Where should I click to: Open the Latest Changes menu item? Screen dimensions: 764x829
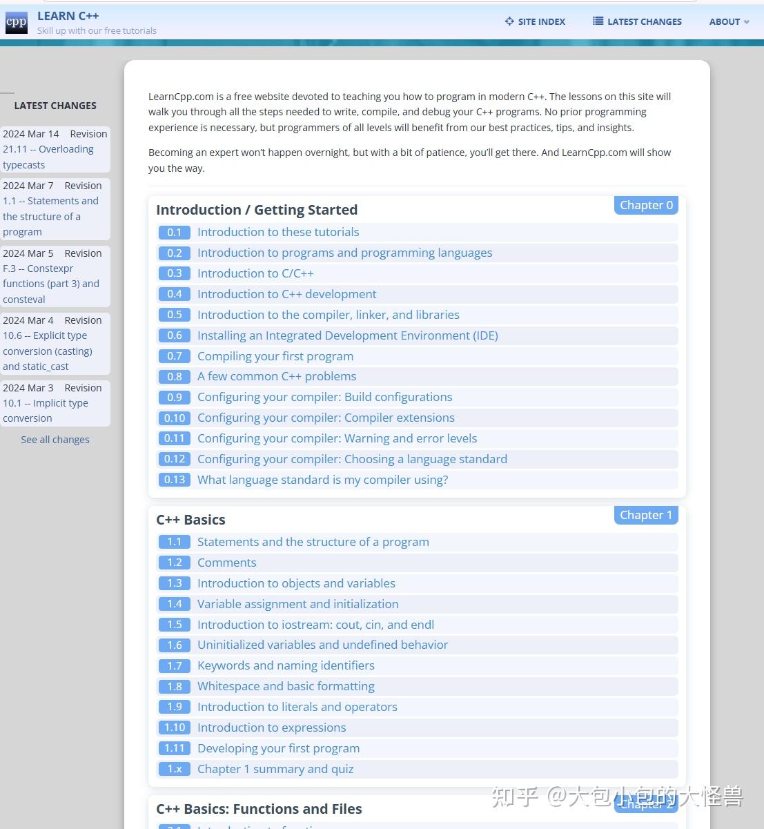point(645,21)
